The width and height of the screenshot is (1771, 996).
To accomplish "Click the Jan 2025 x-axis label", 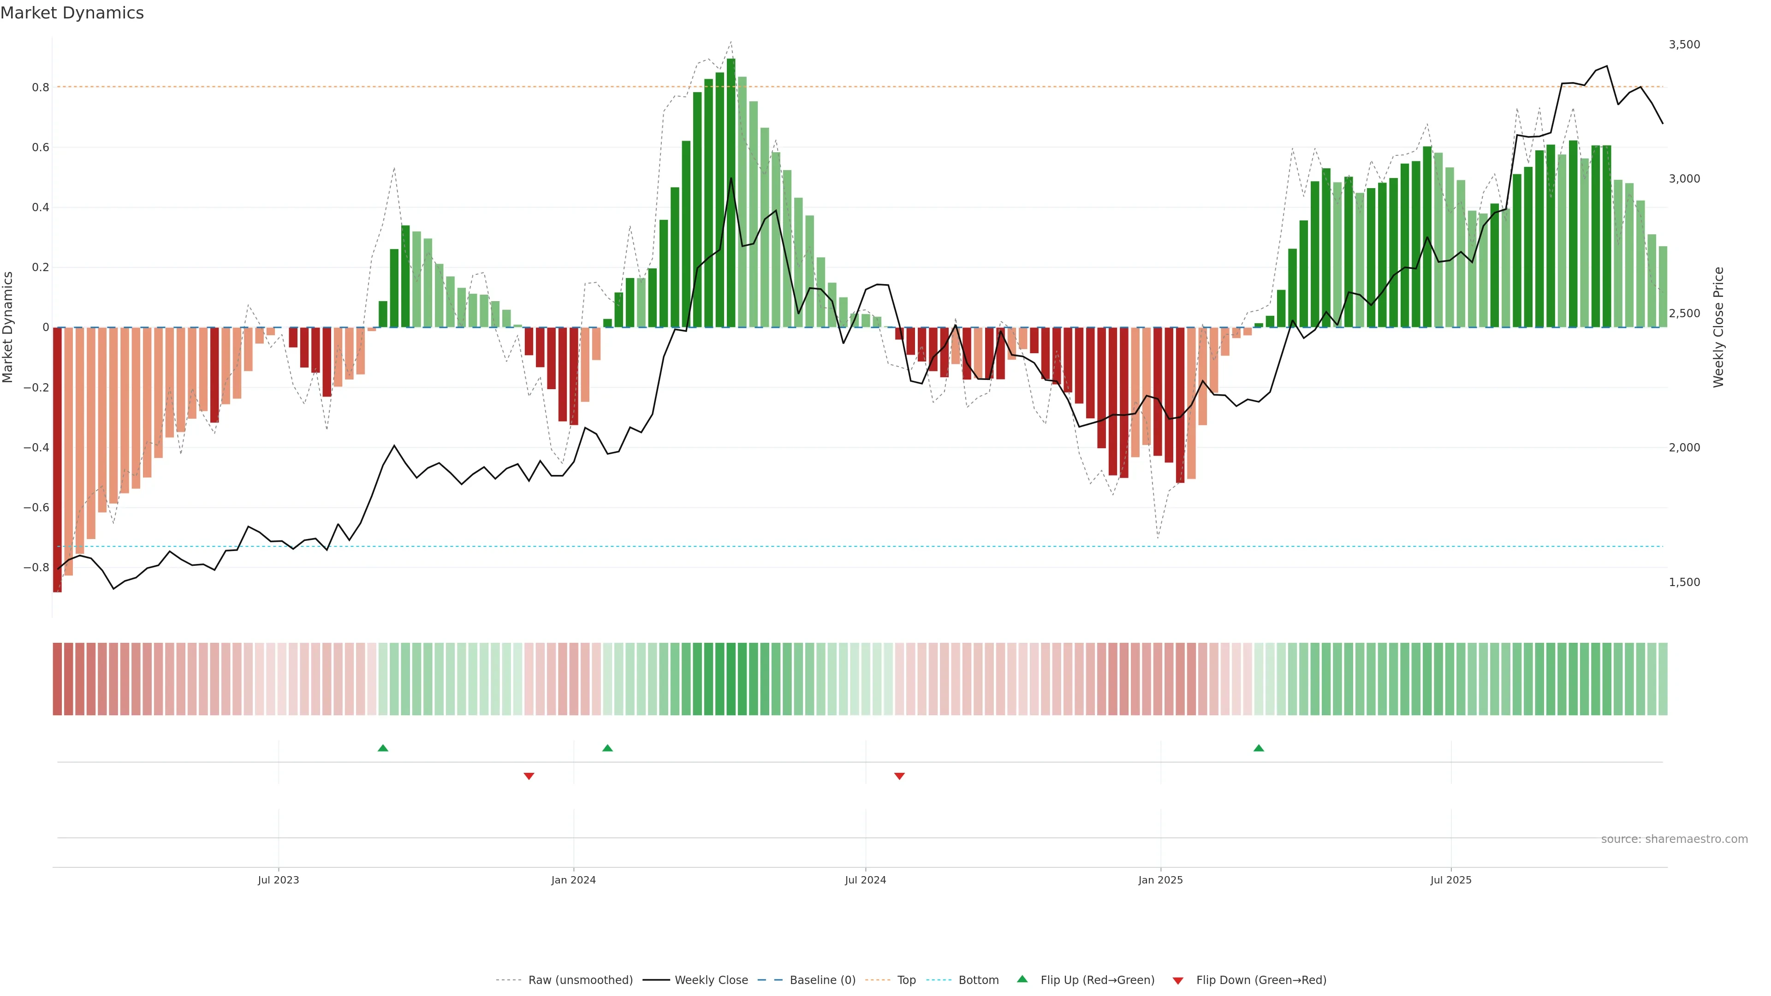I will tap(1160, 880).
